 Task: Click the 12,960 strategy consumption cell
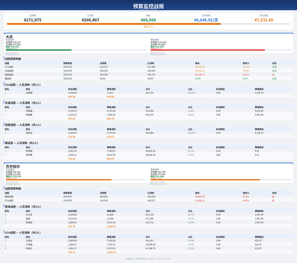point(110,219)
